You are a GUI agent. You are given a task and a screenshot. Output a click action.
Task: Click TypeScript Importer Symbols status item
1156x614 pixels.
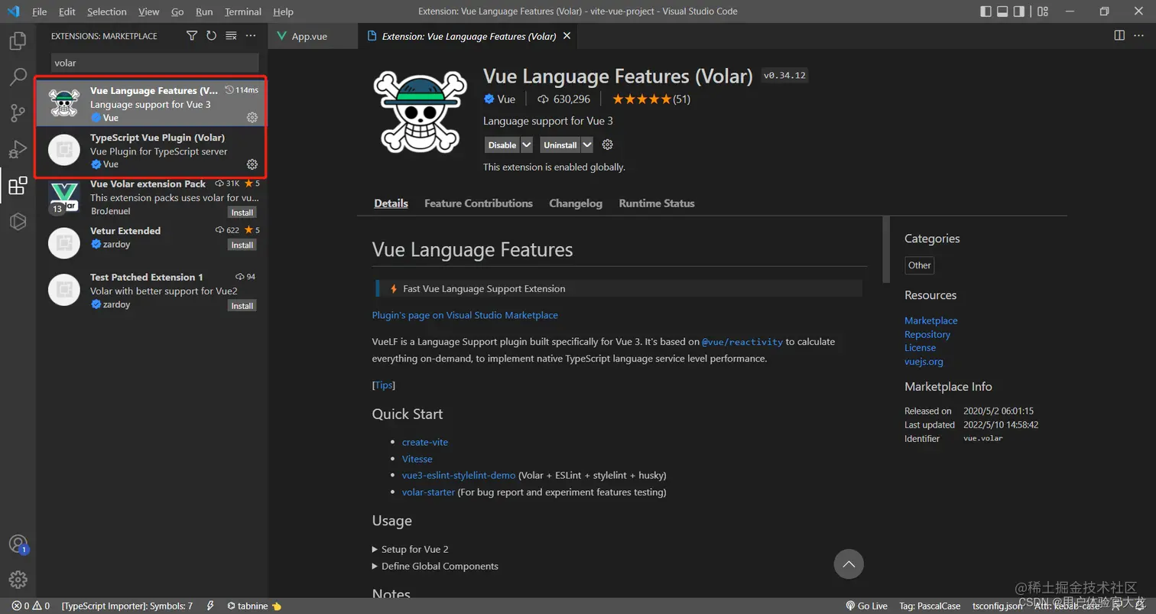click(128, 606)
